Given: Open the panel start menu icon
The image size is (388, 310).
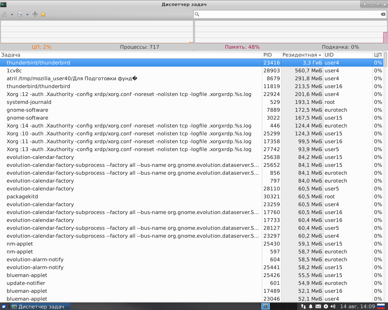Looking at the screenshot, I should (4, 306).
